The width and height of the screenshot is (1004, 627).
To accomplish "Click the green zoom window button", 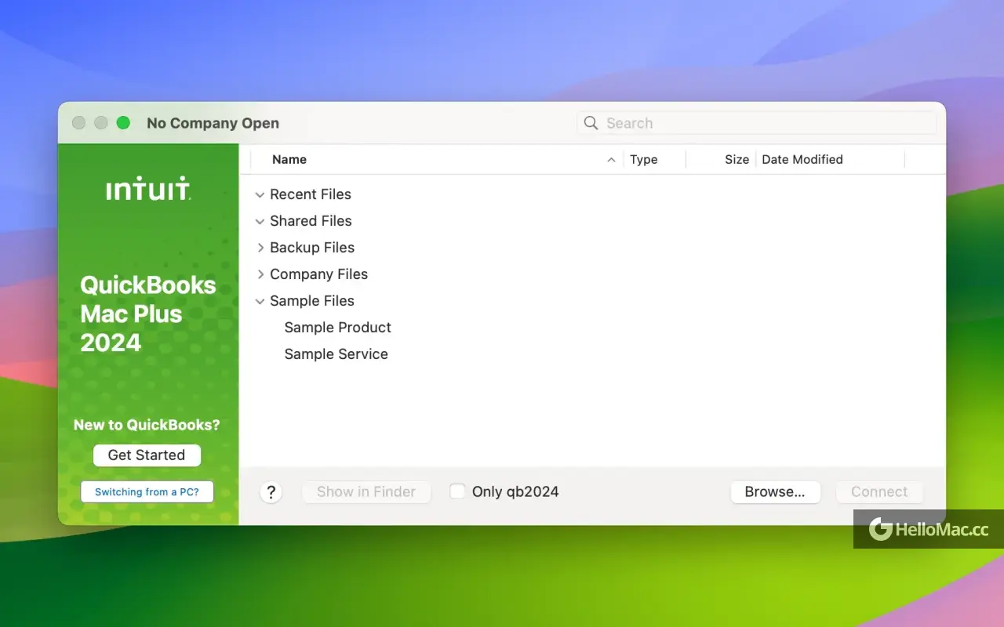I will click(123, 123).
